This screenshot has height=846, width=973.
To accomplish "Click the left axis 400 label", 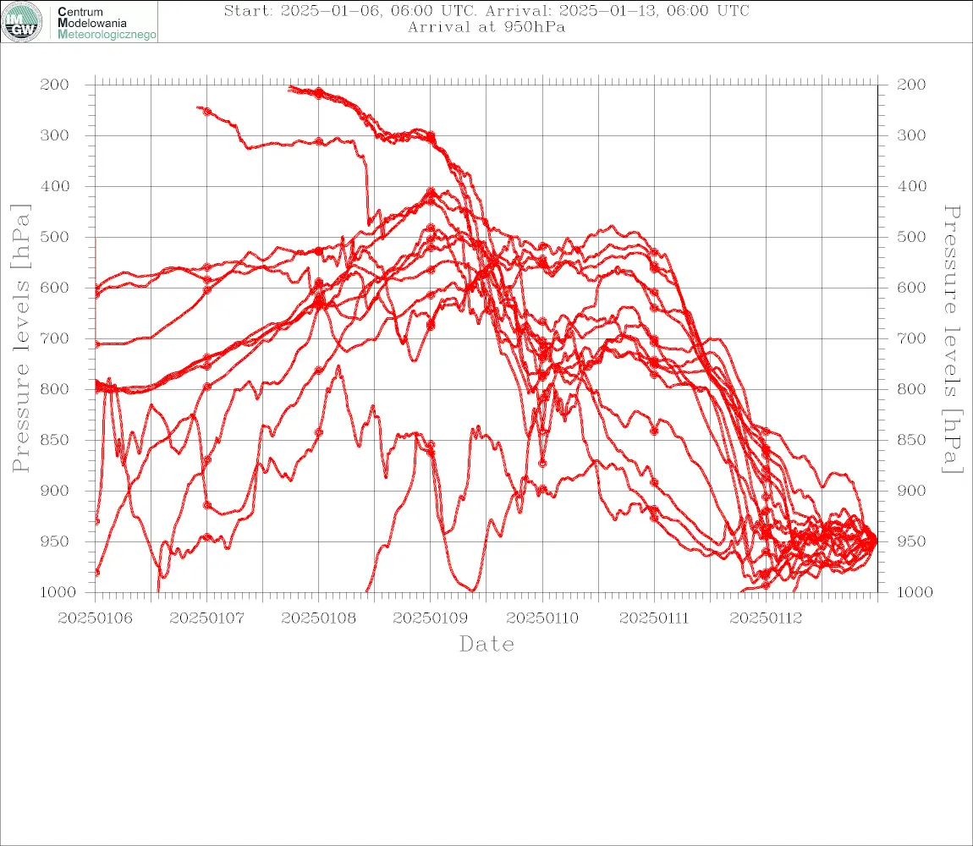I will 55,186.
